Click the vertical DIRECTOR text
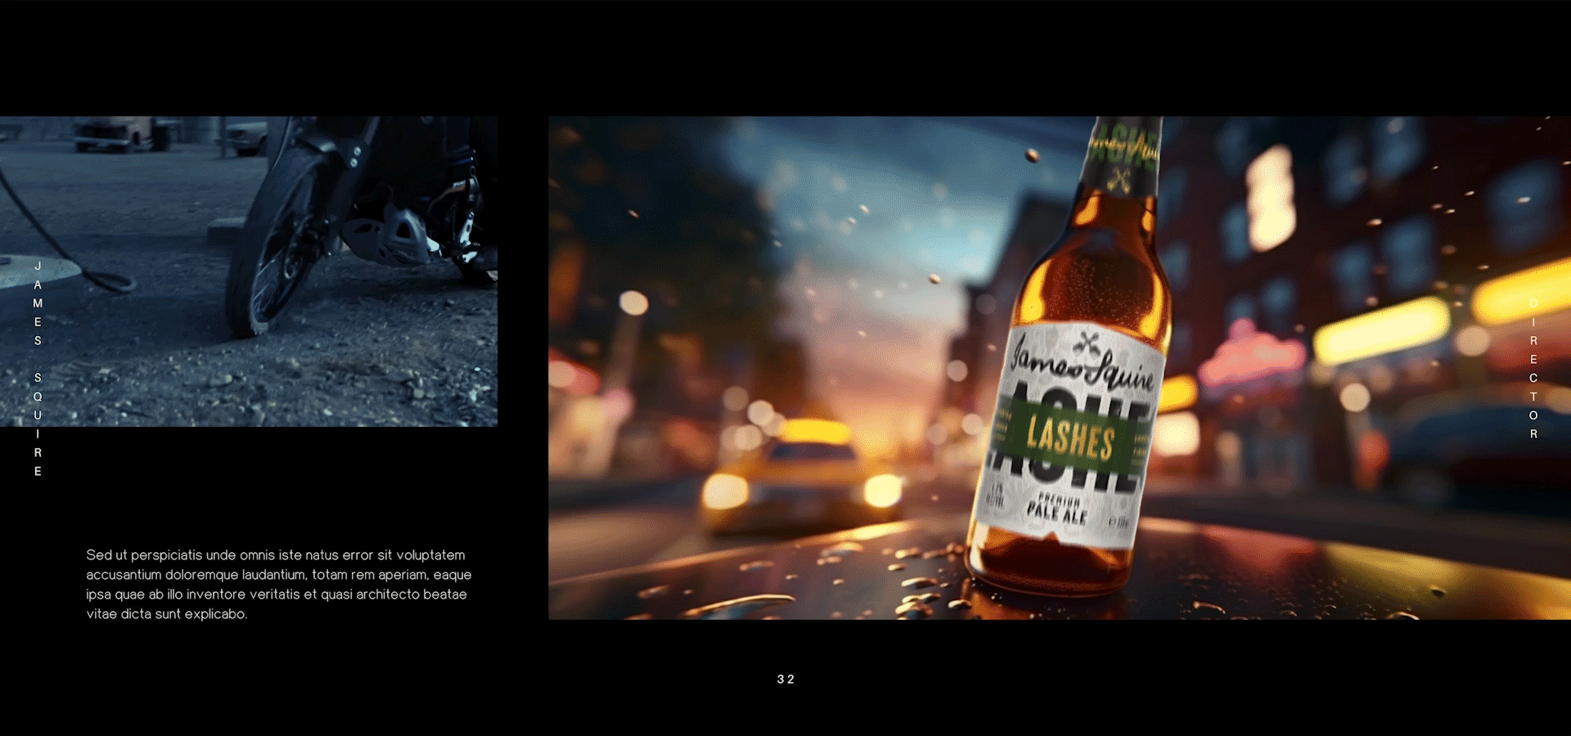The image size is (1571, 736). 1533,368
